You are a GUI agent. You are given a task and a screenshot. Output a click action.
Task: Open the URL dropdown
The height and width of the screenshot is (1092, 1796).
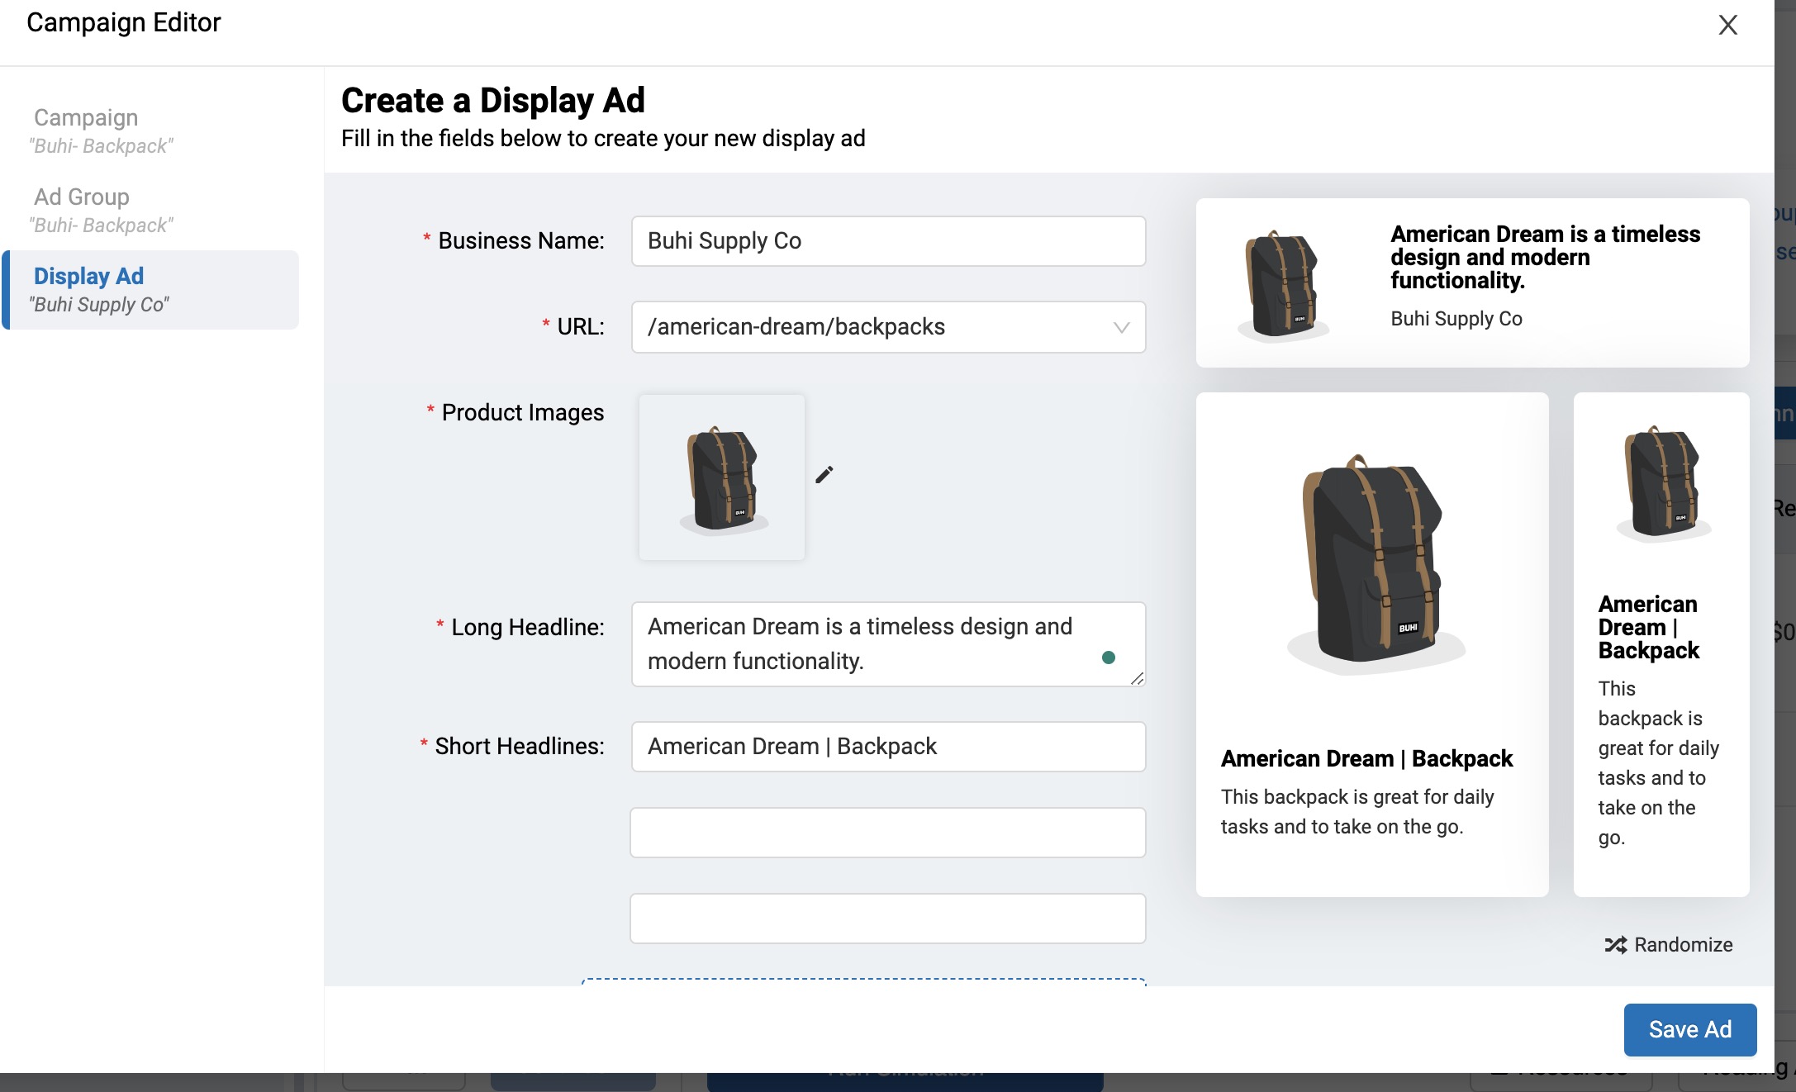[x=1121, y=327]
